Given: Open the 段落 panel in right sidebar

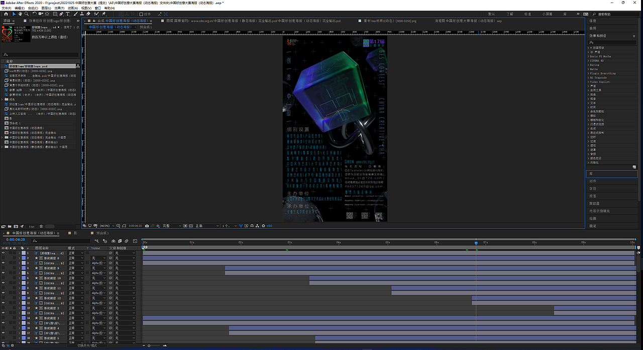Looking at the screenshot, I should click(x=593, y=196).
